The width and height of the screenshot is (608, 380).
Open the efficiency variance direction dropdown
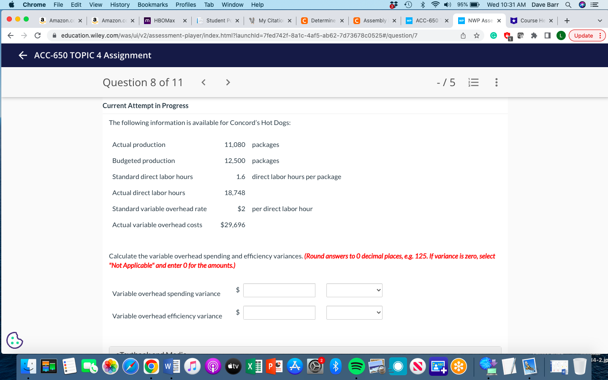[x=354, y=312]
